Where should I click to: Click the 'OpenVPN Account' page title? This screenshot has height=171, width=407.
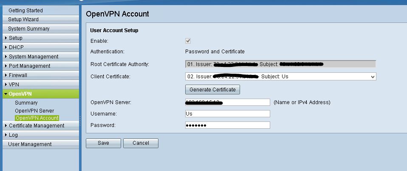tap(117, 14)
